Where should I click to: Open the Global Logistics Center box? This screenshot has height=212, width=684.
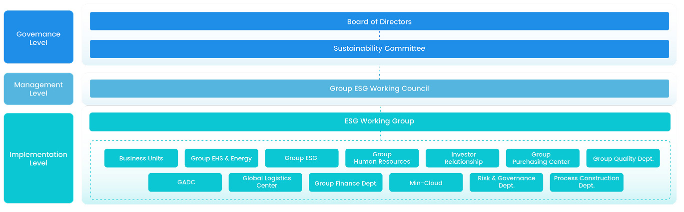click(x=265, y=183)
